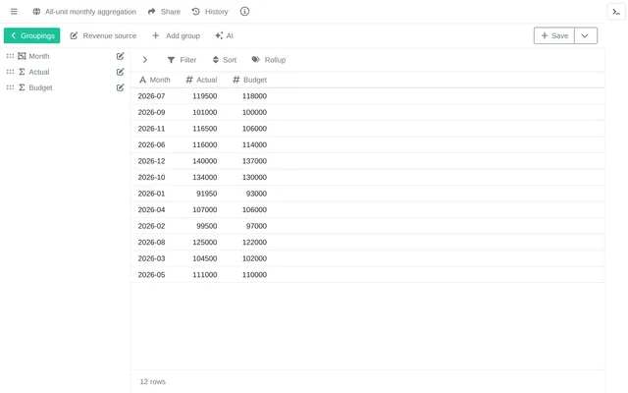Select the 2026-10 month cell

click(151, 177)
